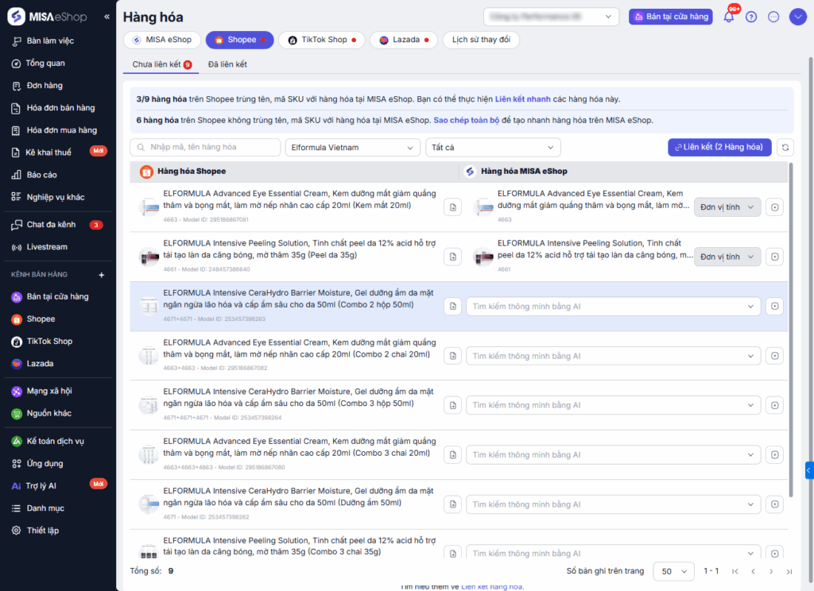The height and width of the screenshot is (591, 814).
Task: Open the company selector dropdown
Action: point(551,17)
